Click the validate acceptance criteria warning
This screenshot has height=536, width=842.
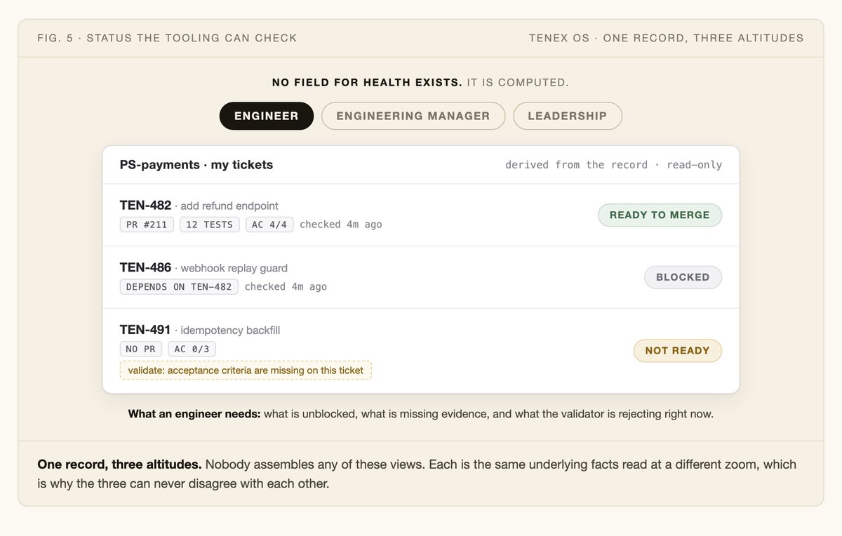246,370
